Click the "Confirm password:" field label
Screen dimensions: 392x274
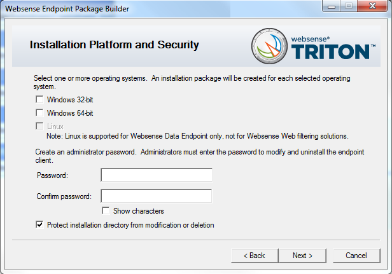64,196
